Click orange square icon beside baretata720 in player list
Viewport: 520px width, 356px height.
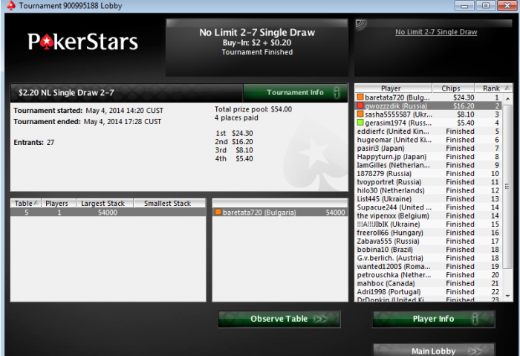(x=360, y=97)
